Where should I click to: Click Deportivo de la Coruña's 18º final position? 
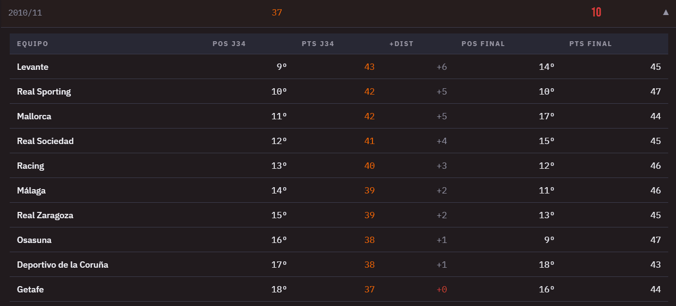point(546,265)
